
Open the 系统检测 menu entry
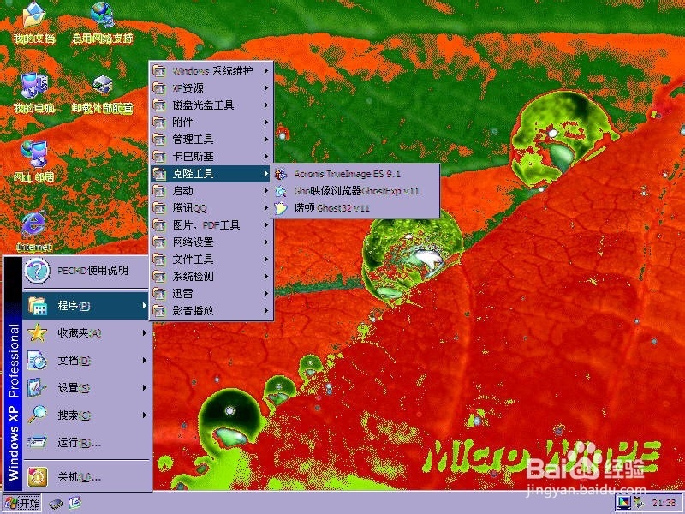click(211, 277)
